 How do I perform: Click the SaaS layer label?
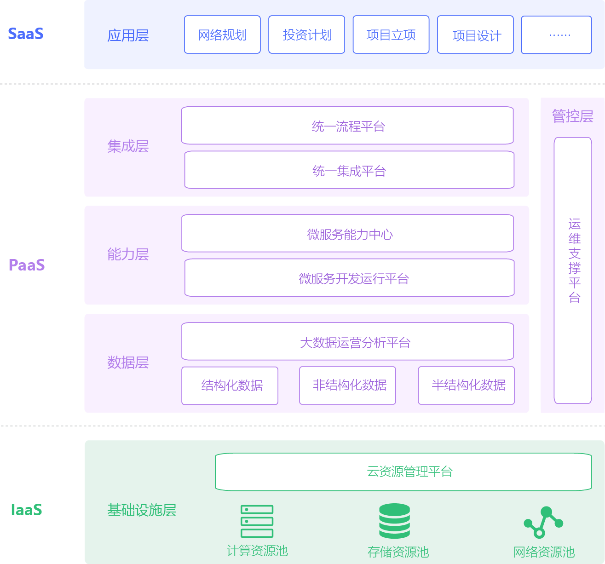[26, 34]
